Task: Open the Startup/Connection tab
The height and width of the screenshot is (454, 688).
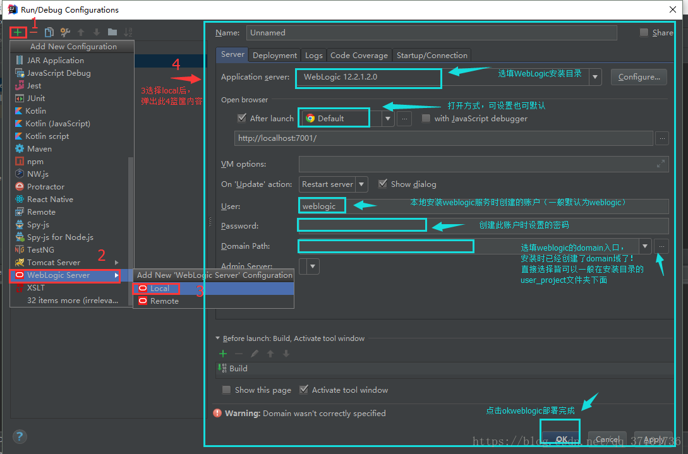Action: [x=432, y=56]
